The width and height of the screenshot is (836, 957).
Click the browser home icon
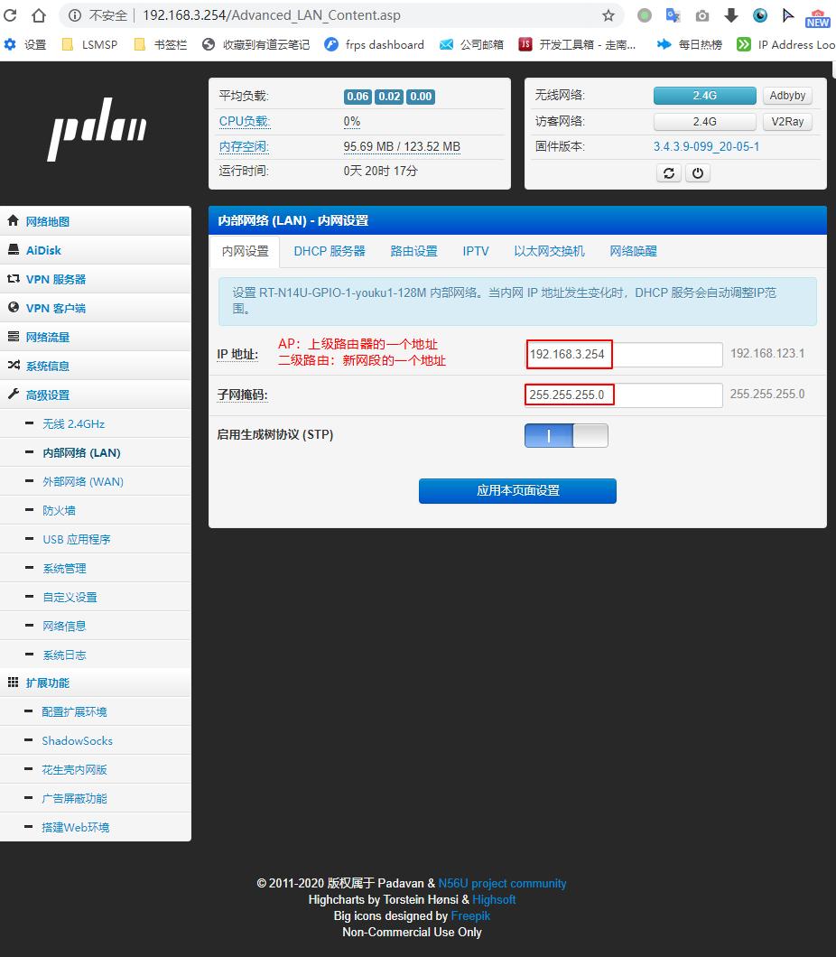tap(39, 15)
